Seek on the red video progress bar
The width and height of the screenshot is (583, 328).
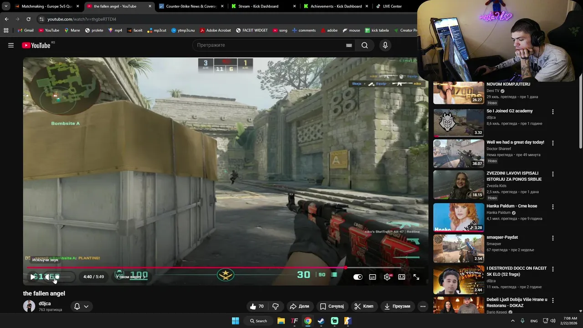point(225,268)
